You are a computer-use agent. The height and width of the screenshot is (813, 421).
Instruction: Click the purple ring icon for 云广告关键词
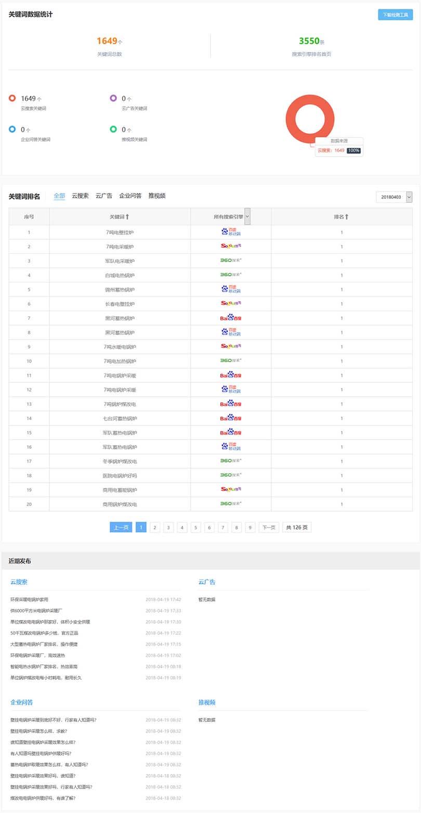(x=113, y=98)
